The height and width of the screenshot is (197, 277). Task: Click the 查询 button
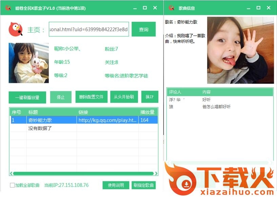[x=143, y=30]
